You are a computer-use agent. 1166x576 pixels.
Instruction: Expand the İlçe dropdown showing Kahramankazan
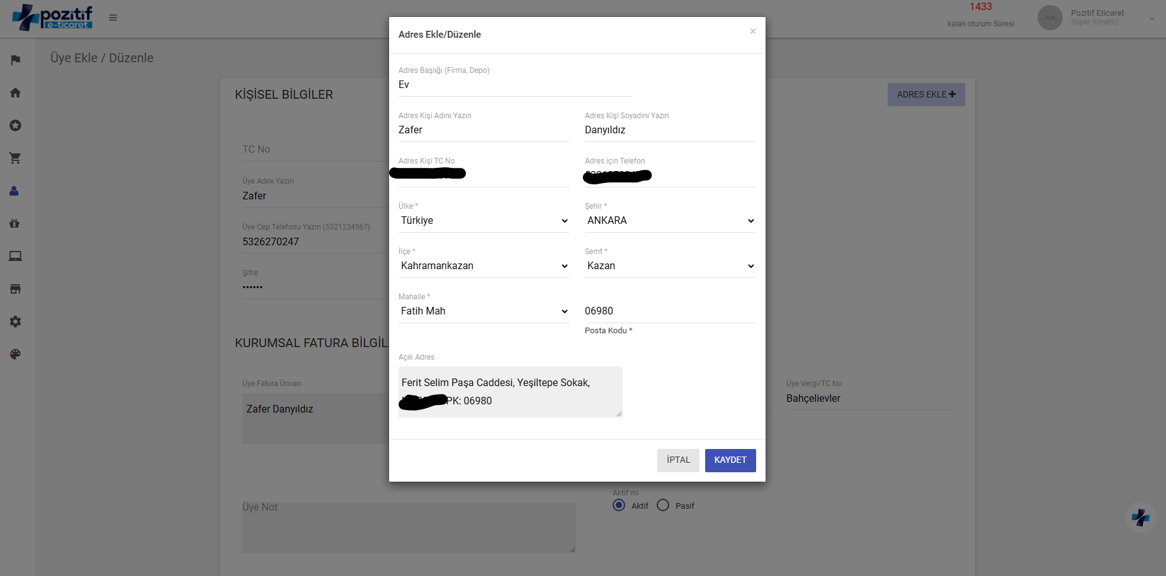tap(484, 266)
